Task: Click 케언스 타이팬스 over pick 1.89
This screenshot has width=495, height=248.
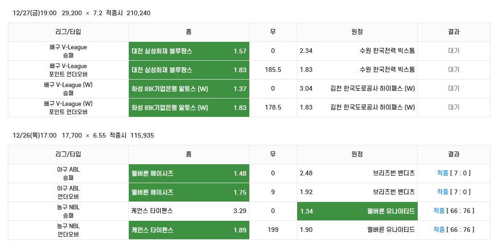Action: click(189, 230)
